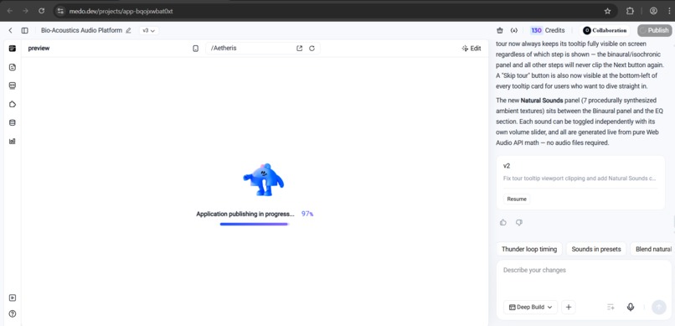The width and height of the screenshot is (675, 326).
Task: Open preview in new window icon
Action: (300, 49)
